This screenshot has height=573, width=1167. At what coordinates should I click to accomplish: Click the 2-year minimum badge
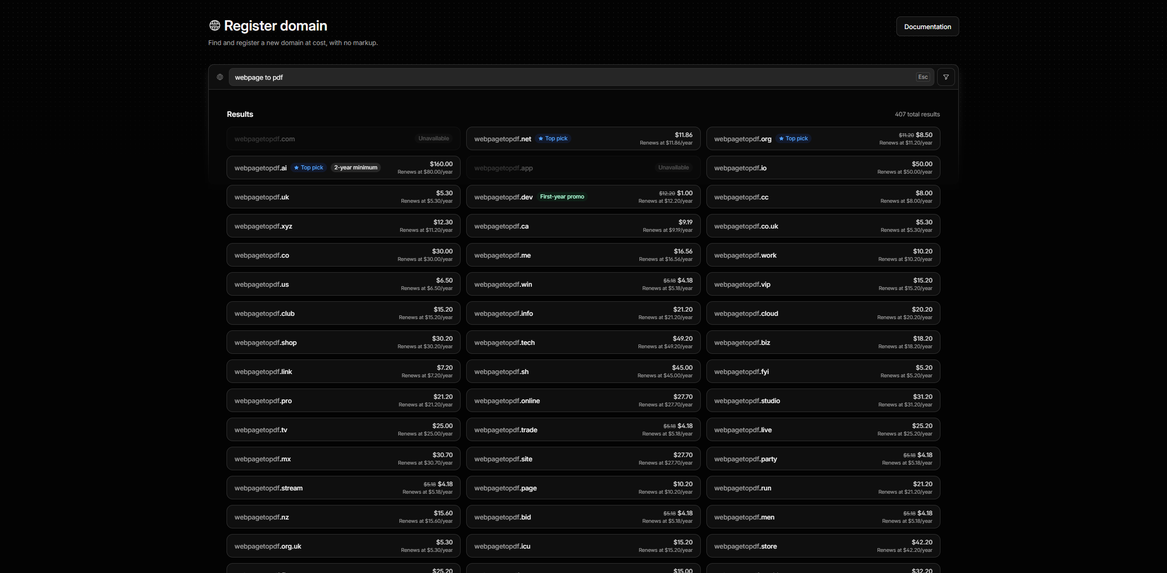coord(356,168)
